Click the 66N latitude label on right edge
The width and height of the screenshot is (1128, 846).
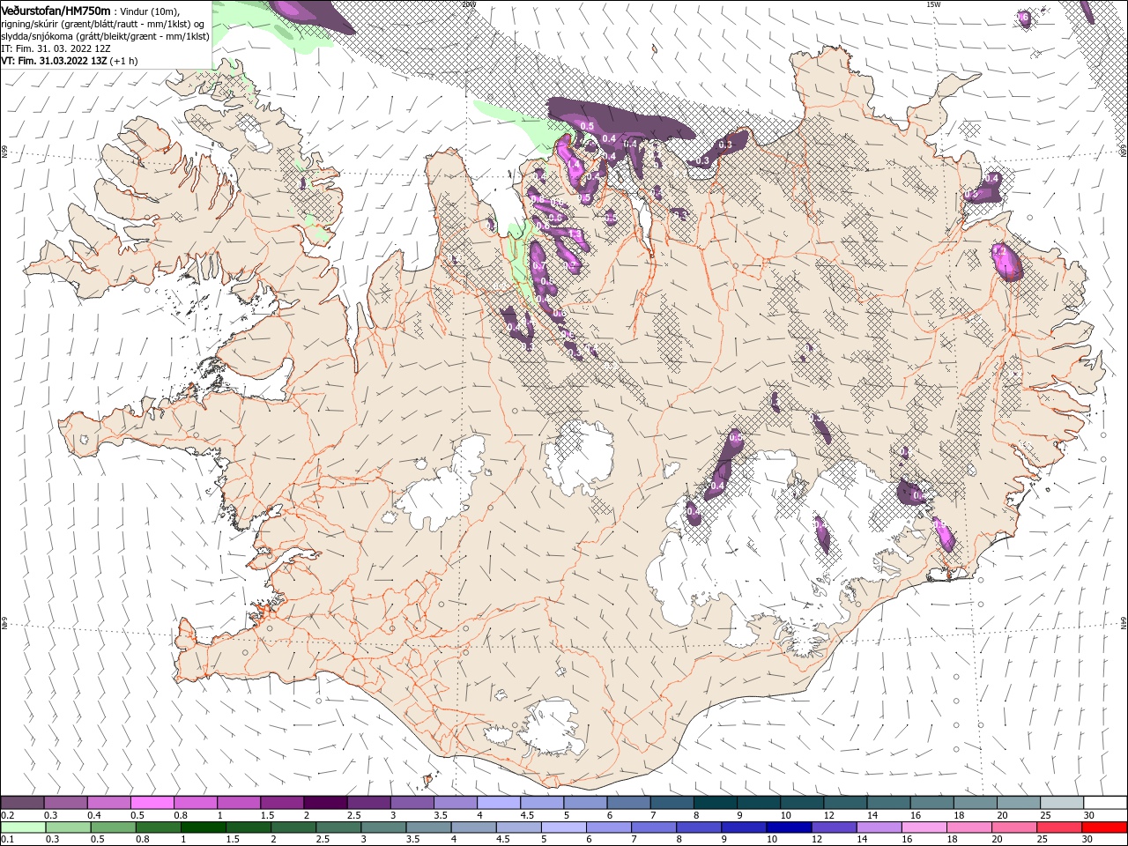(1123, 151)
